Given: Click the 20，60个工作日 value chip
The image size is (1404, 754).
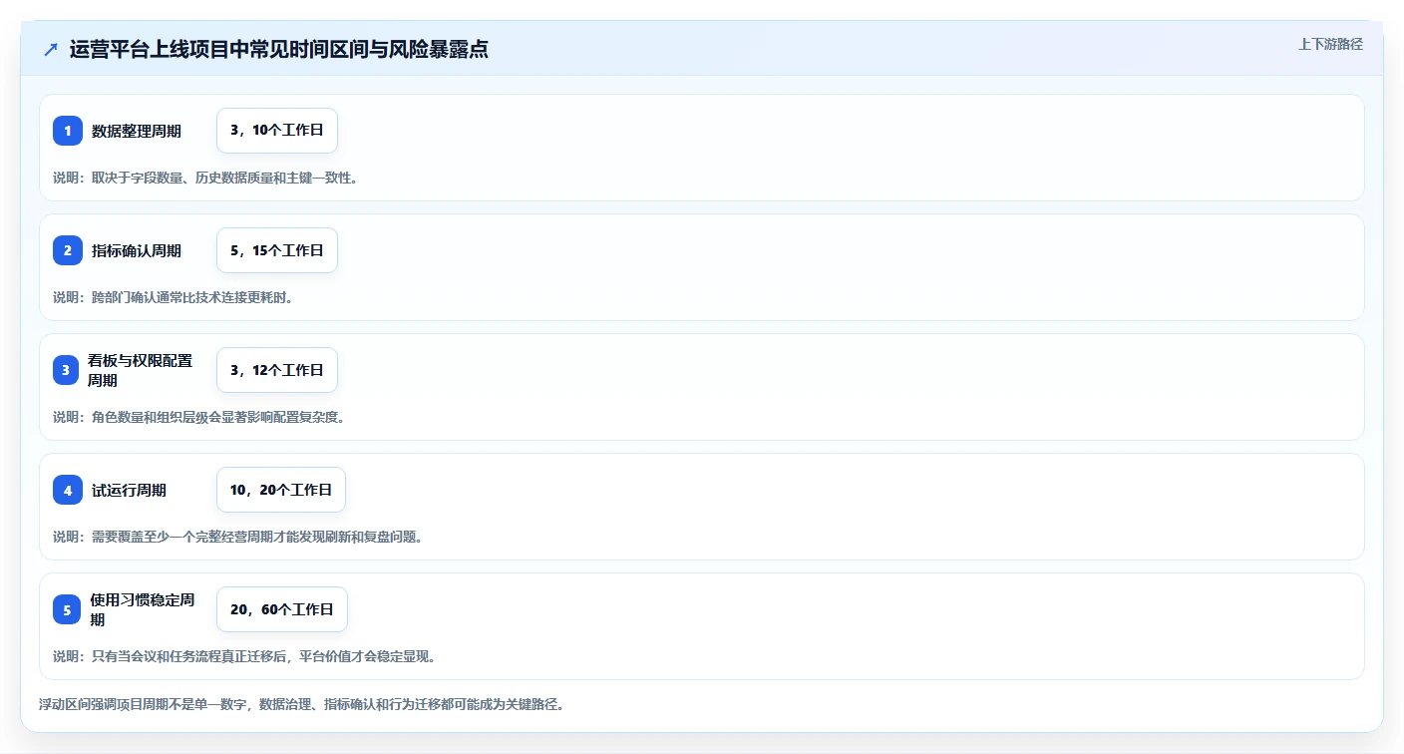Looking at the screenshot, I should point(282,609).
